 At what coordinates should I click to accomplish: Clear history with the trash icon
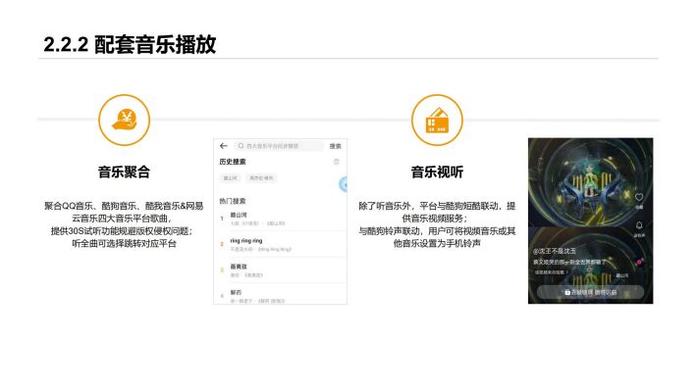tap(337, 162)
